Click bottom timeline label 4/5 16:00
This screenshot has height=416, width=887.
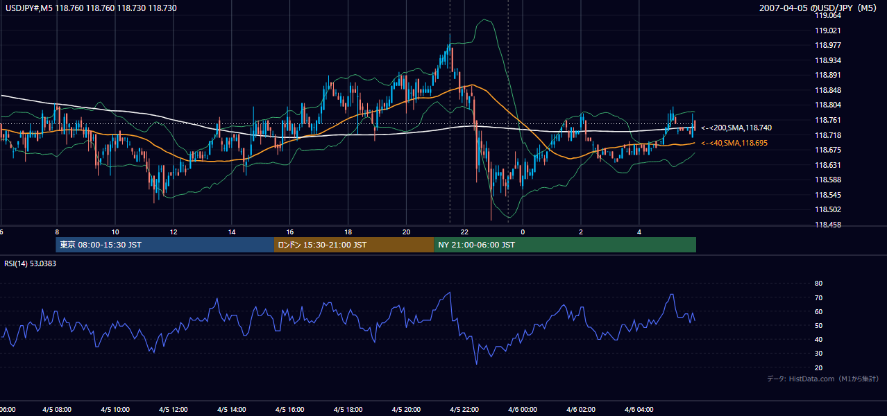tap(290, 410)
